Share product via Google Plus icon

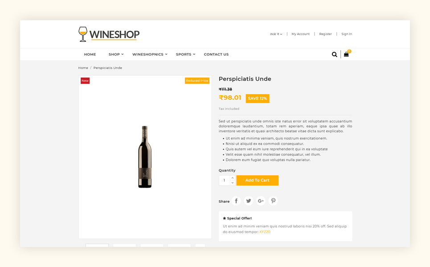coord(261,201)
